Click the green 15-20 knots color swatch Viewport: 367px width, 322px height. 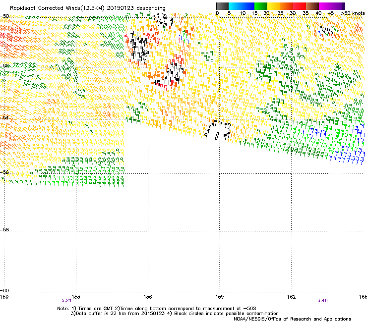tap(261, 6)
